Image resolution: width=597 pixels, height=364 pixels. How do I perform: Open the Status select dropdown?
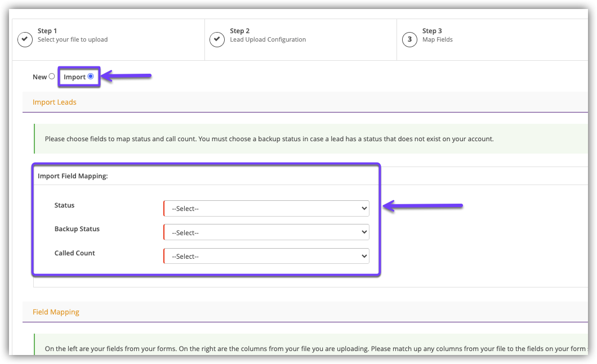point(266,209)
